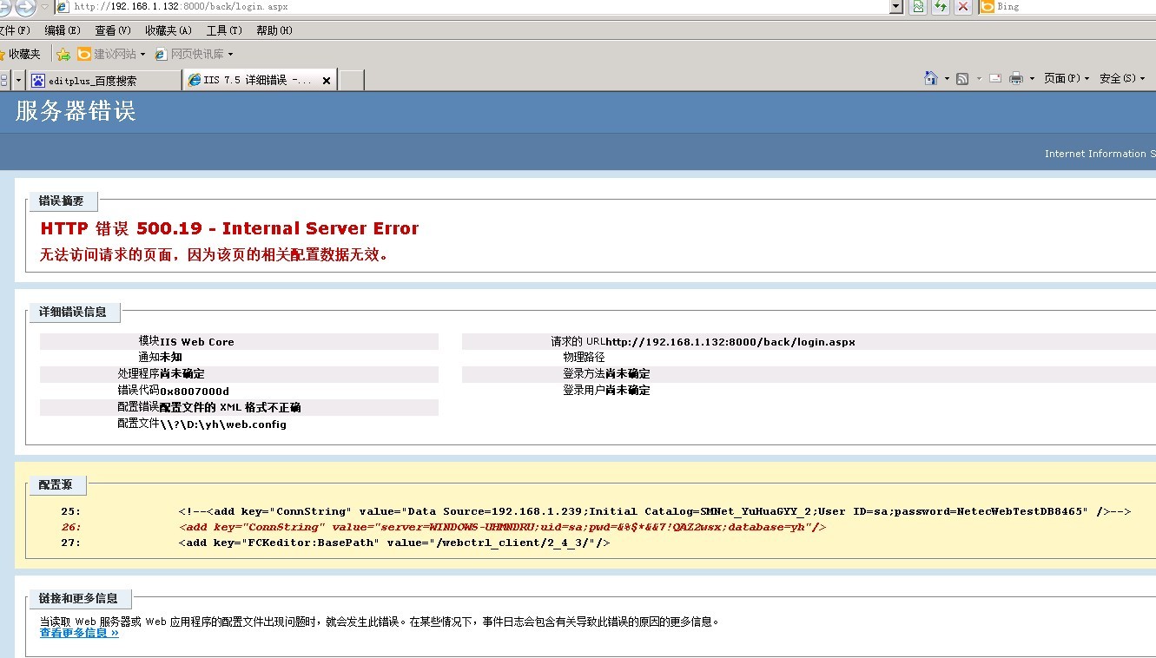1156x658 pixels.
Task: Click the Home page icon
Action: [931, 78]
